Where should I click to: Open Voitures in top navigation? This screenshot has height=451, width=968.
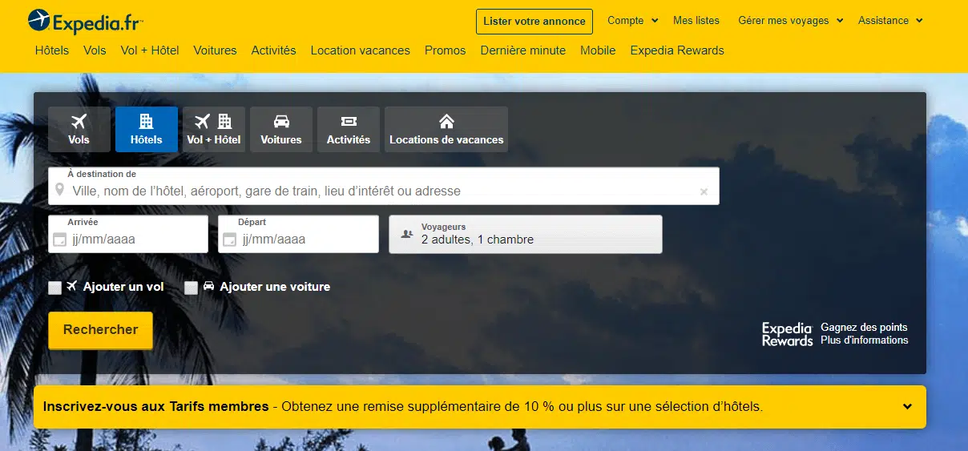coord(215,50)
